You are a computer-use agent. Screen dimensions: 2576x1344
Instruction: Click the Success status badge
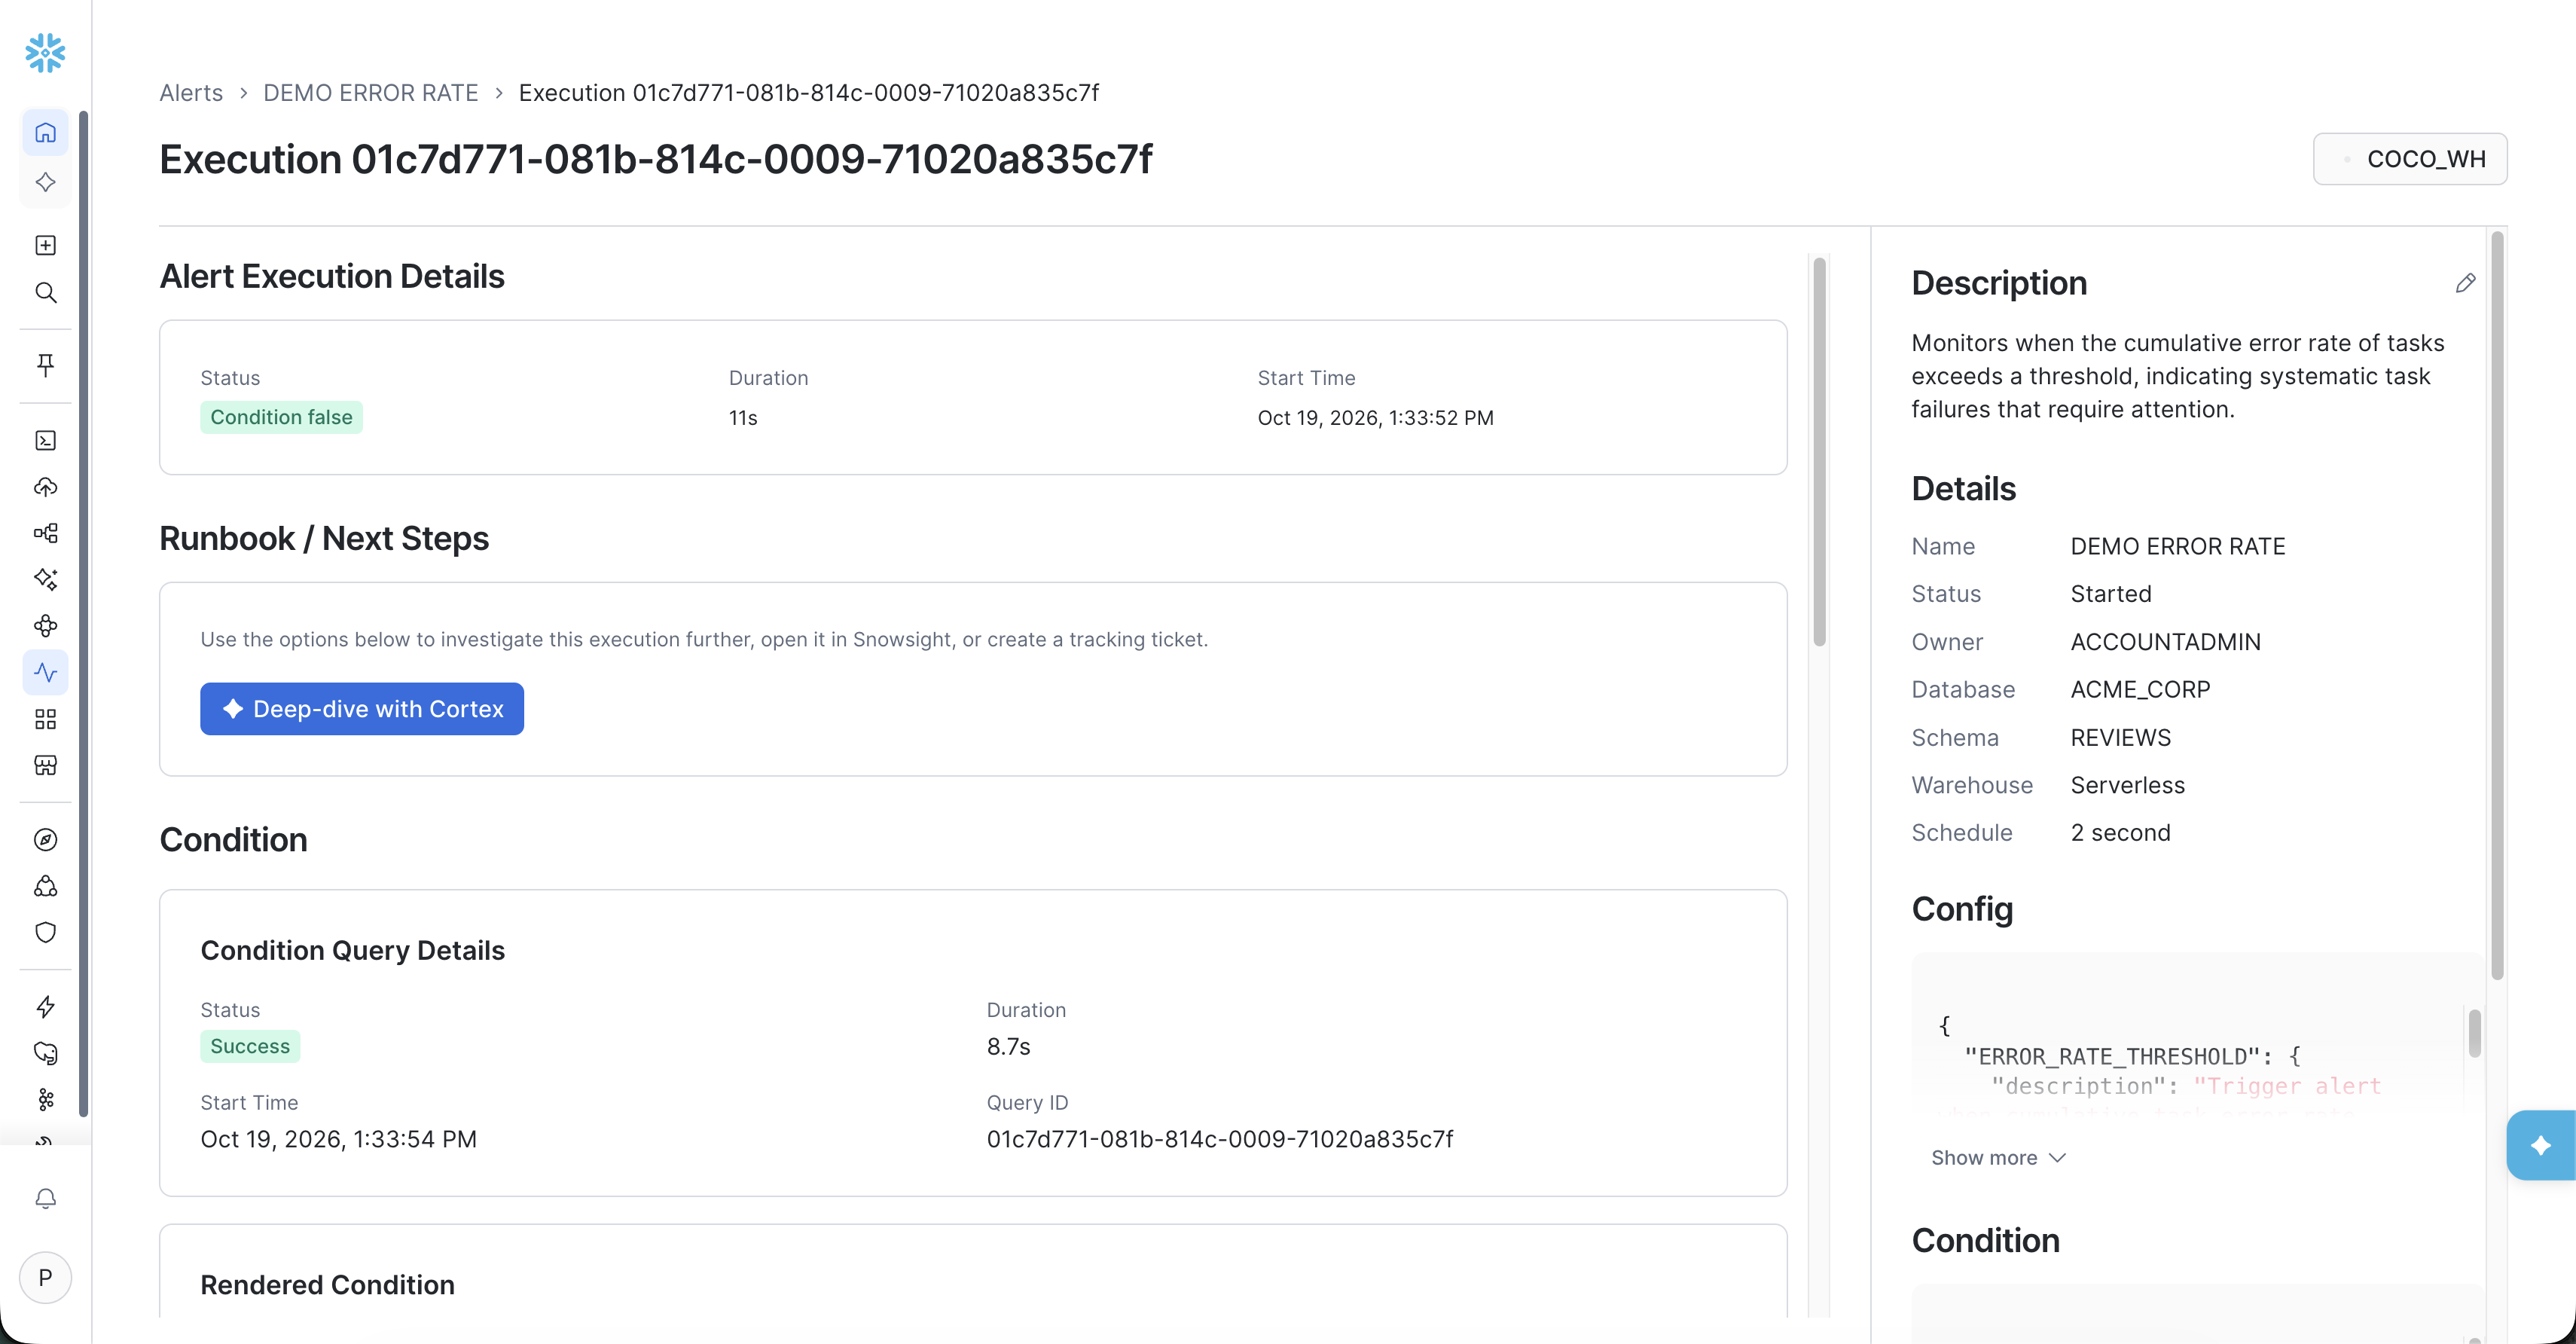pyautogui.click(x=250, y=1046)
